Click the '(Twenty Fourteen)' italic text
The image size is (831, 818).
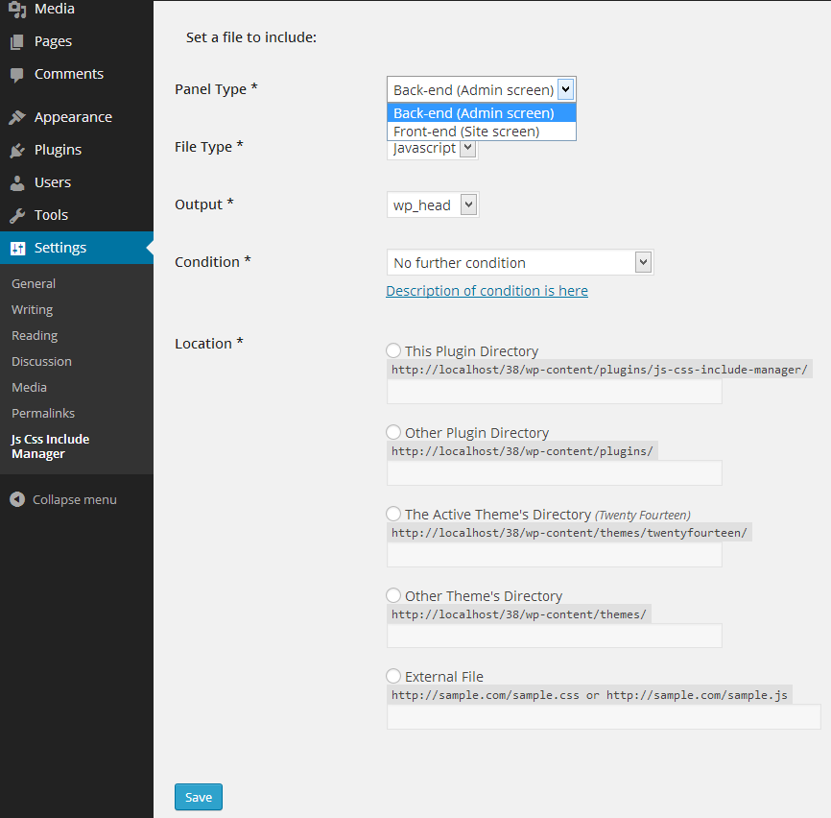point(642,516)
